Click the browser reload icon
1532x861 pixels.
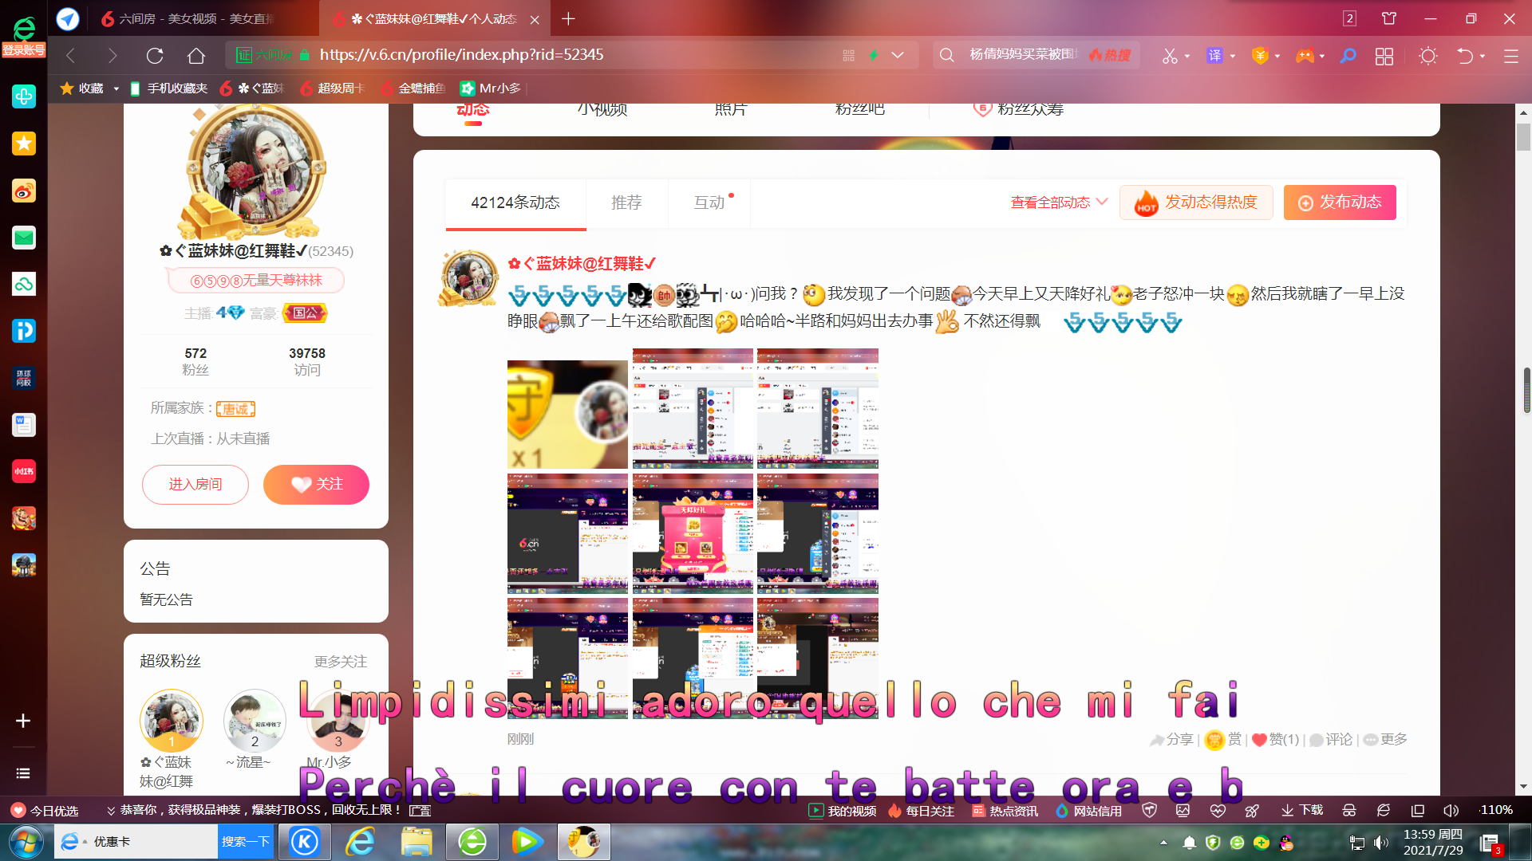click(155, 55)
